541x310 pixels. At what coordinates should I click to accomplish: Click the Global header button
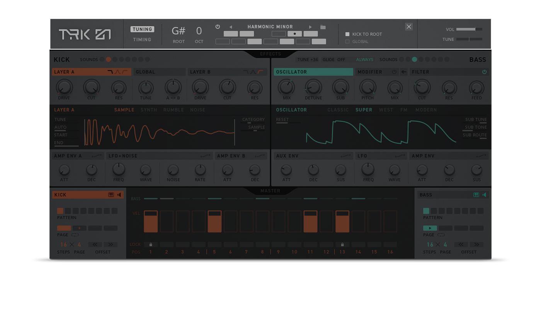160,72
